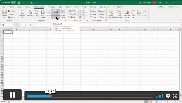
Task: Adjust the Scale percentage stepper
Action: pos(85,17)
